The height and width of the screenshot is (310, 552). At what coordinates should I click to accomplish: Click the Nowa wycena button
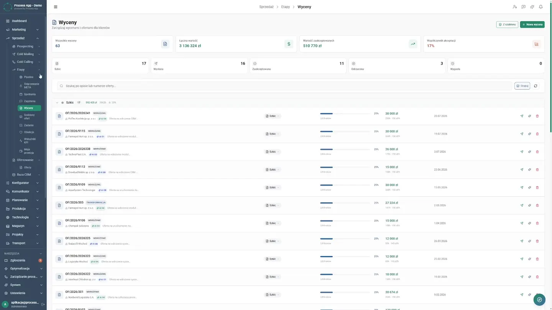tap(532, 24)
